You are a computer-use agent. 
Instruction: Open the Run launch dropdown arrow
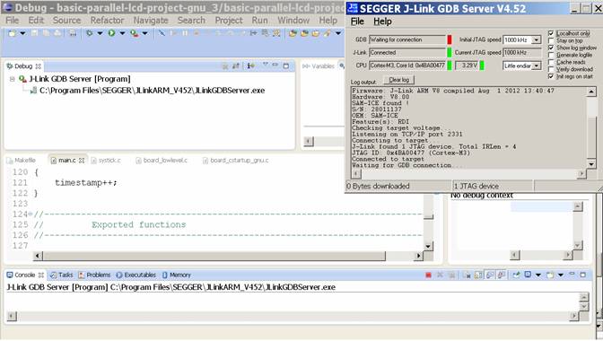pos(122,33)
